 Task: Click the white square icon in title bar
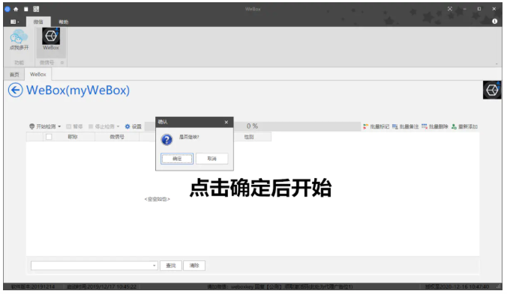pyautogui.click(x=25, y=9)
